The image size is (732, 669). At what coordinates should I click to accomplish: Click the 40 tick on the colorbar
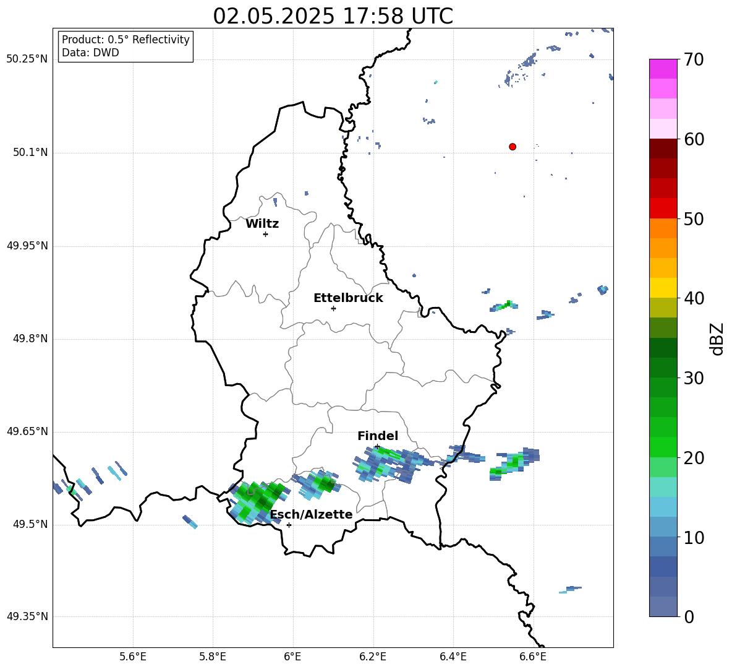click(694, 298)
